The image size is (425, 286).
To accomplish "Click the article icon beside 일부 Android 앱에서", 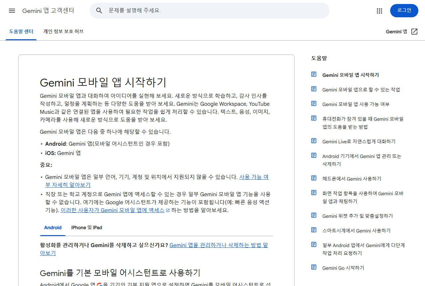I will 314,244.
